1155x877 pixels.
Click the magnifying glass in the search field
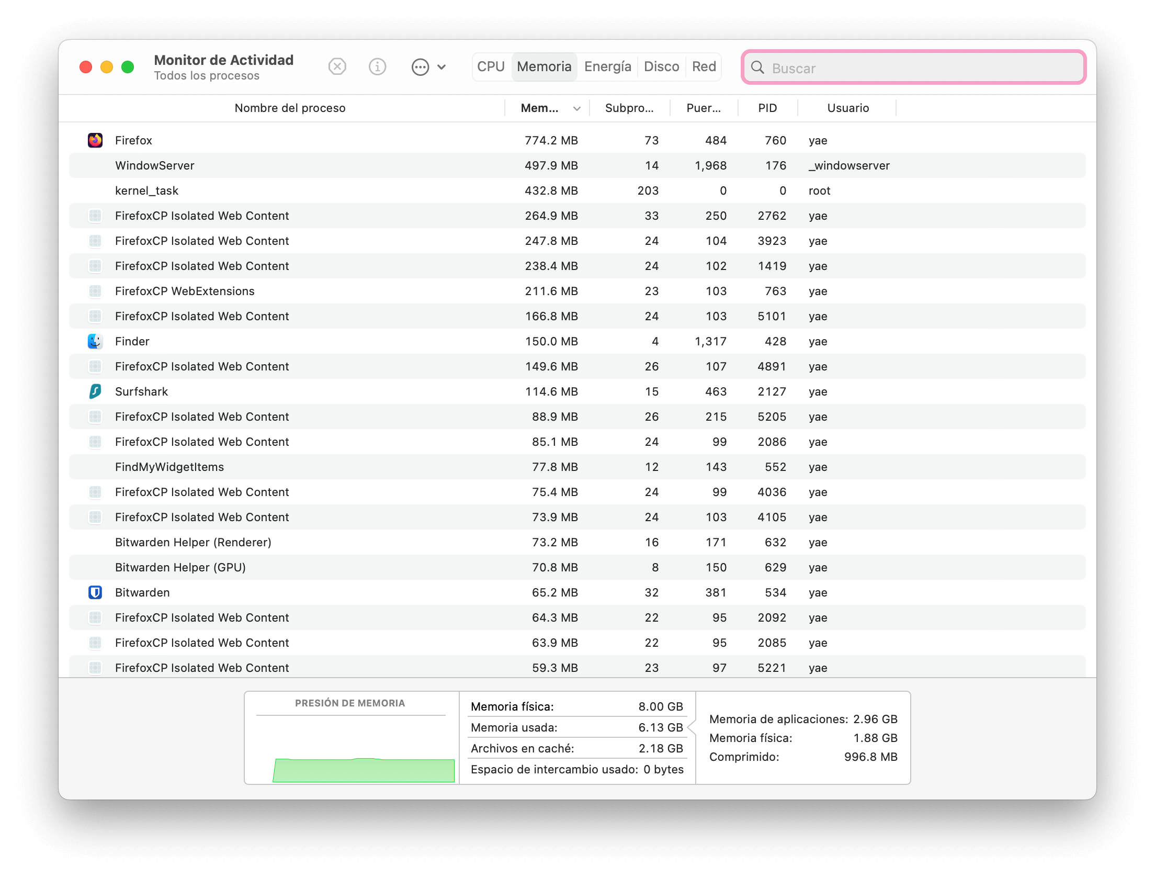[758, 68]
